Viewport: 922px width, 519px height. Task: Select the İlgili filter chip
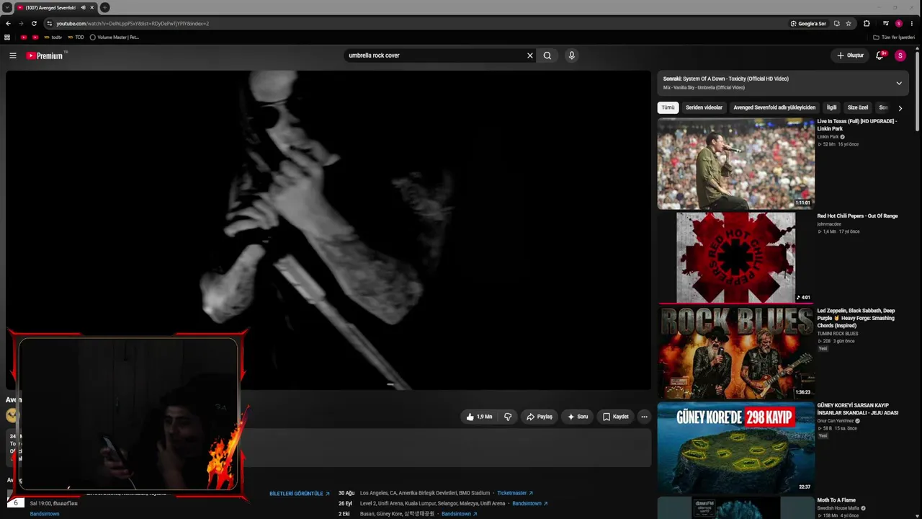(831, 107)
